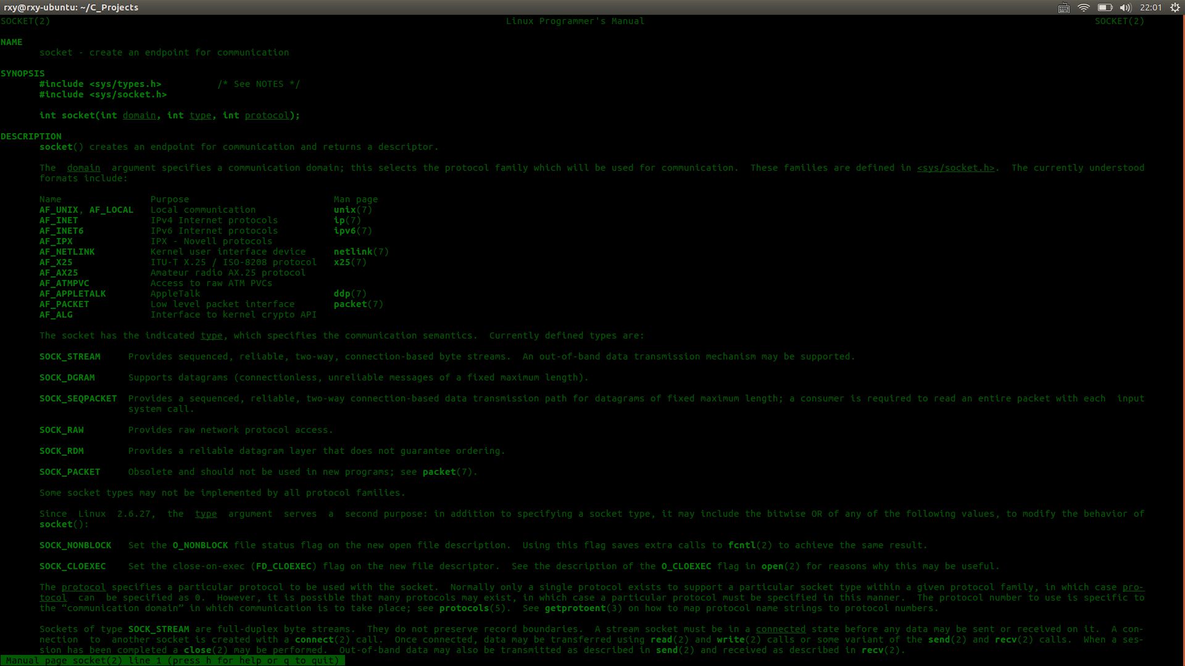Image resolution: width=1185 pixels, height=666 pixels.
Task: Click the window title rxy@rxy-ubuntu: ~/C_Projects
Action: 71,7
